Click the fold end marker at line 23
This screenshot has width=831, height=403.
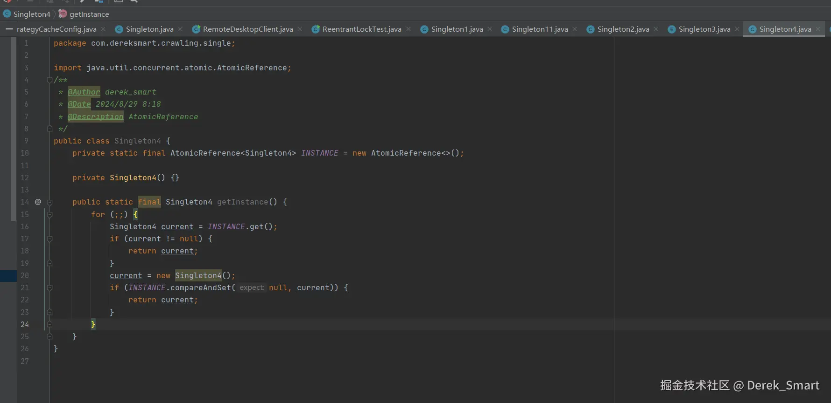[49, 312]
